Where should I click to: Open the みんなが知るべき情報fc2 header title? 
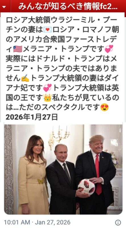[68, 7]
